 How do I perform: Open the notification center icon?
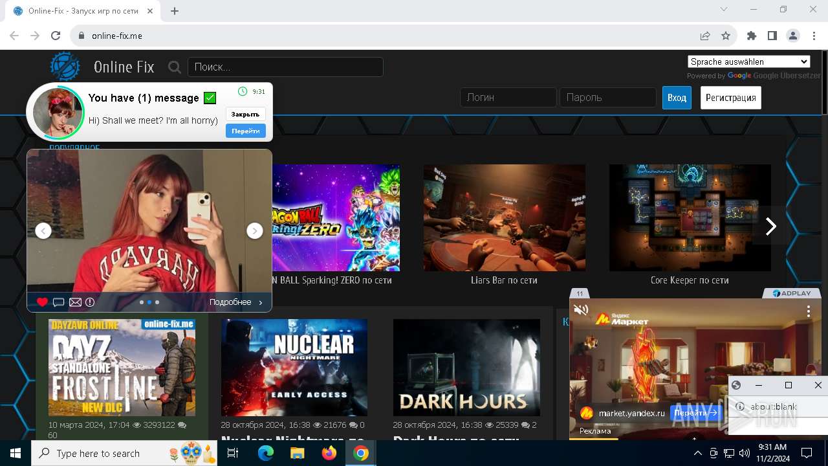807,453
